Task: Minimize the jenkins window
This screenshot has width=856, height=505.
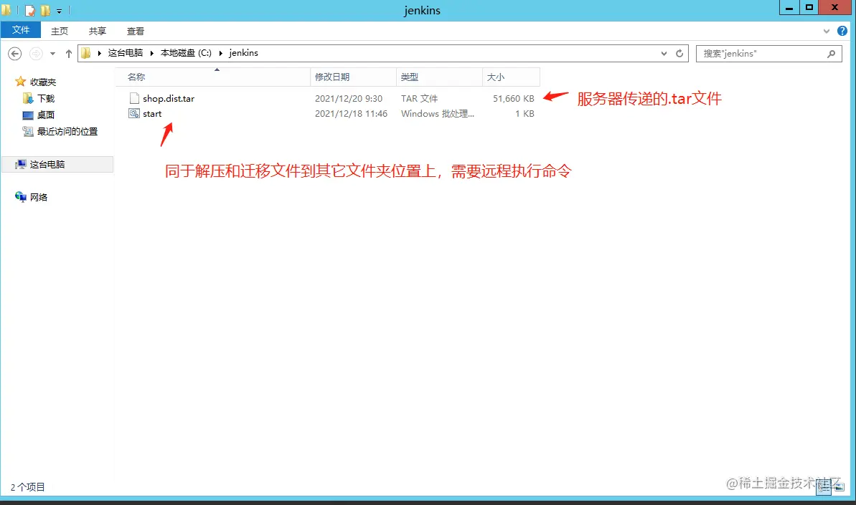Action: point(789,8)
